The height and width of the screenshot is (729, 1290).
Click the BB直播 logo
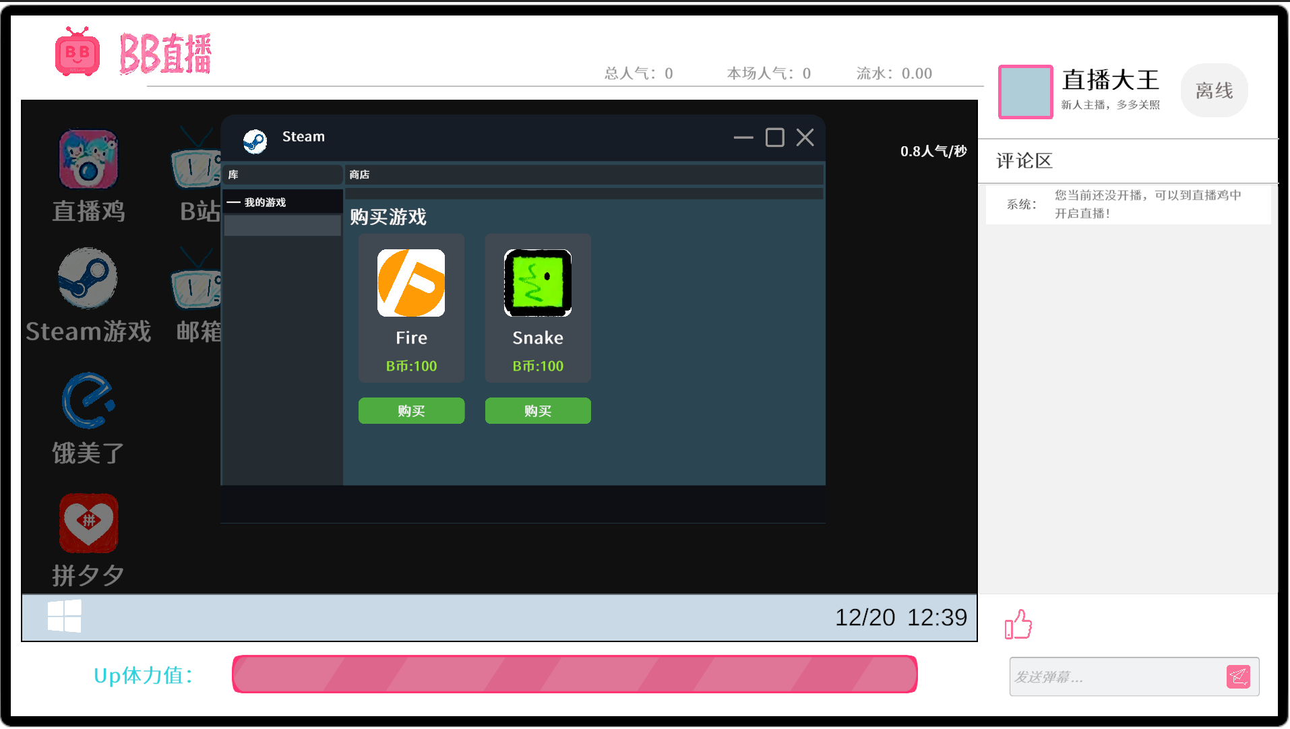pos(133,53)
